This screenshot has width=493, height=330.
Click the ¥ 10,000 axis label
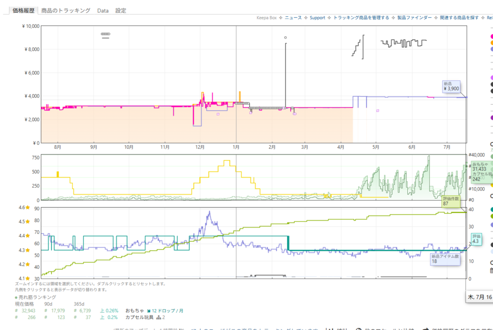[x=30, y=26]
